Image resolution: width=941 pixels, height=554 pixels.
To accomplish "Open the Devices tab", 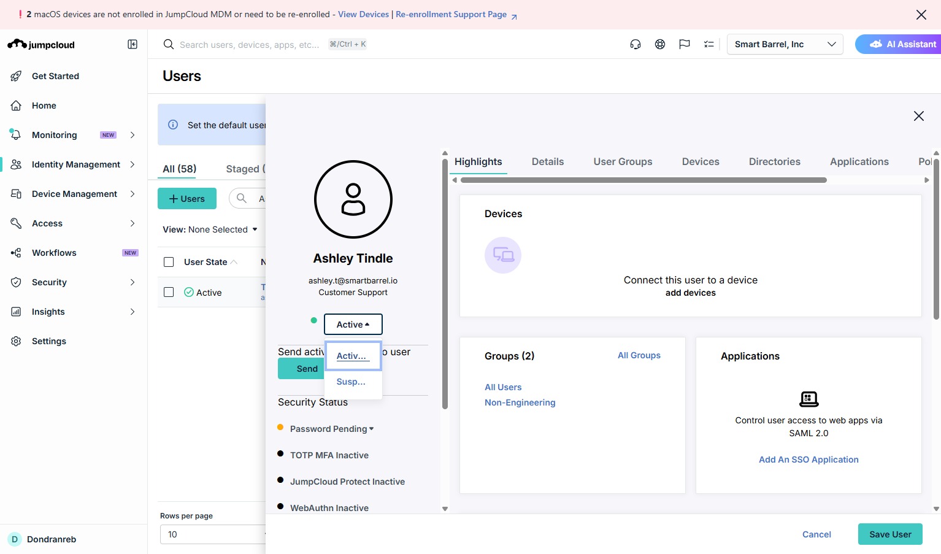I will [701, 161].
